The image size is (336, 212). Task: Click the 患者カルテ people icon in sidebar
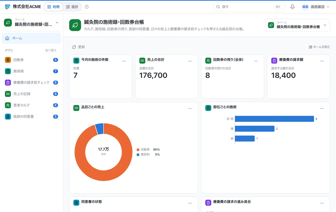(8, 105)
